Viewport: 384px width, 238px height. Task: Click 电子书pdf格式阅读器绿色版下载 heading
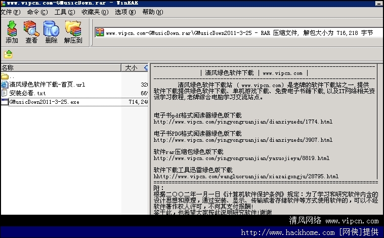point(198,115)
